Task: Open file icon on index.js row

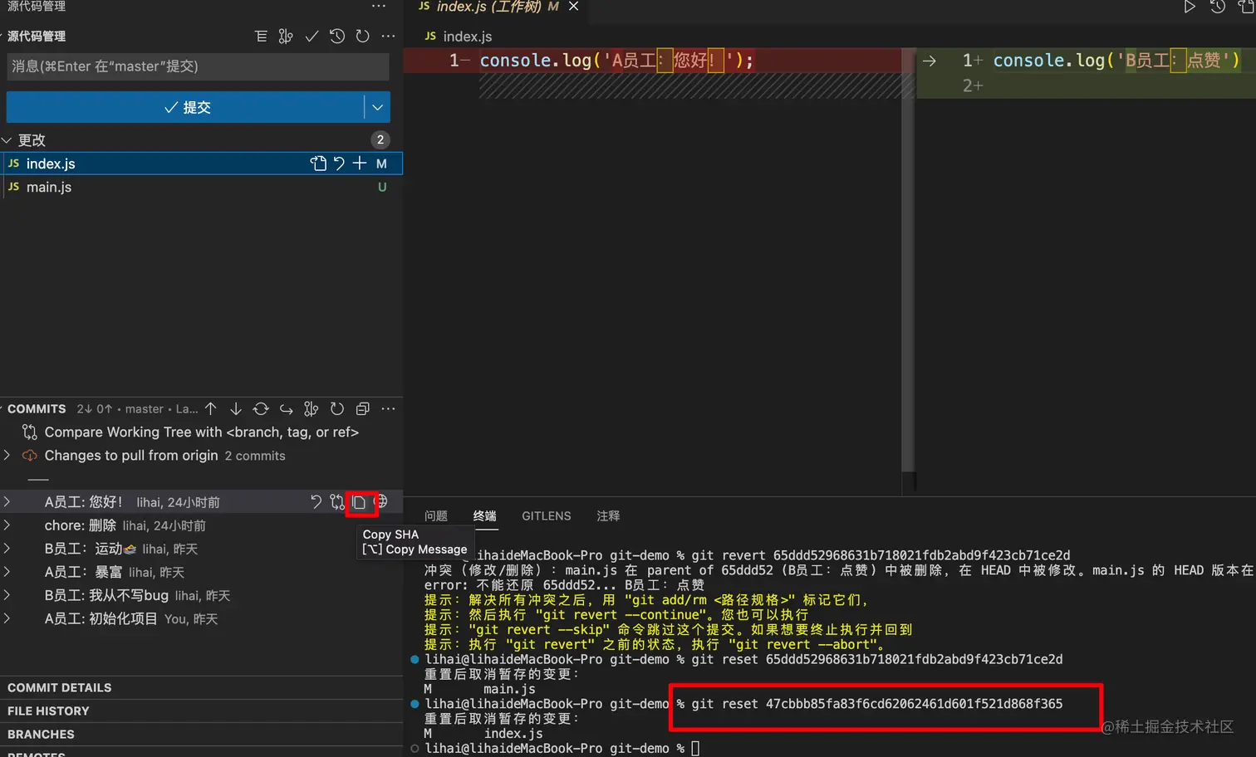Action: point(318,164)
